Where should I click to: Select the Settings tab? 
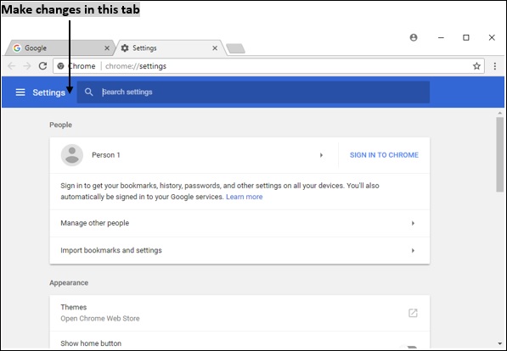(x=171, y=48)
